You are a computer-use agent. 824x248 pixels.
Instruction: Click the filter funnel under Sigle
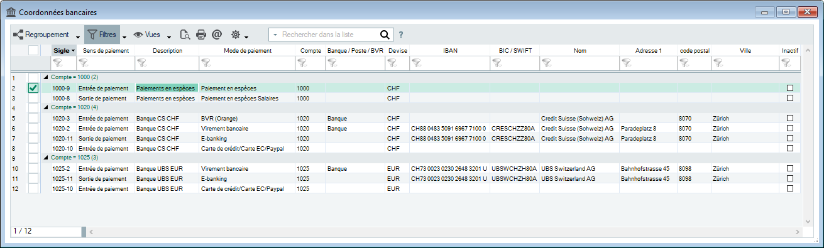coord(58,62)
